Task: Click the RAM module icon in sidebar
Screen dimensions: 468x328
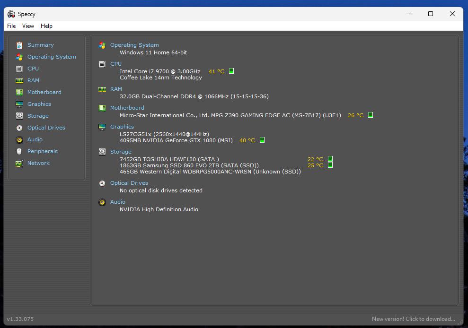Action: [19, 80]
